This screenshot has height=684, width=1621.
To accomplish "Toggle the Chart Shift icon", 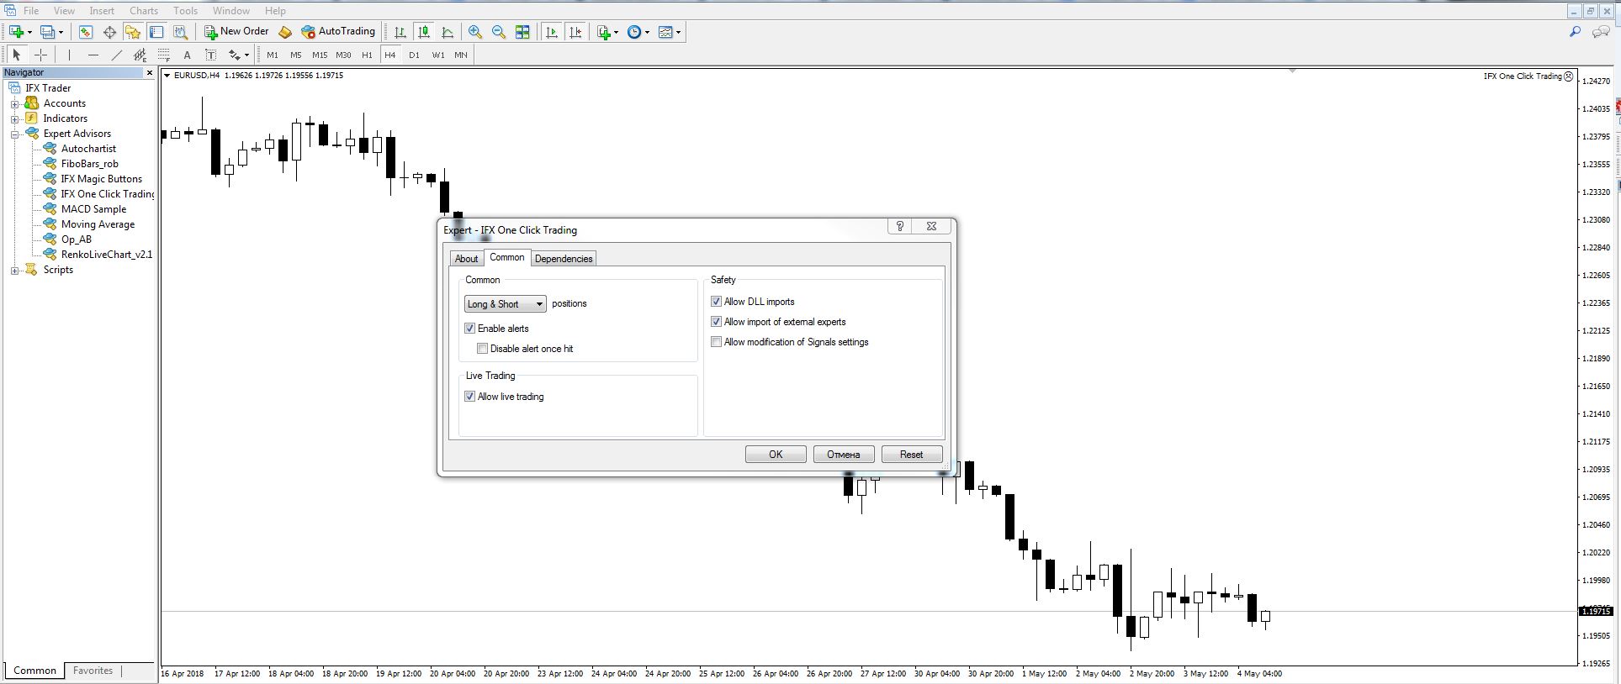I will 575,32.
